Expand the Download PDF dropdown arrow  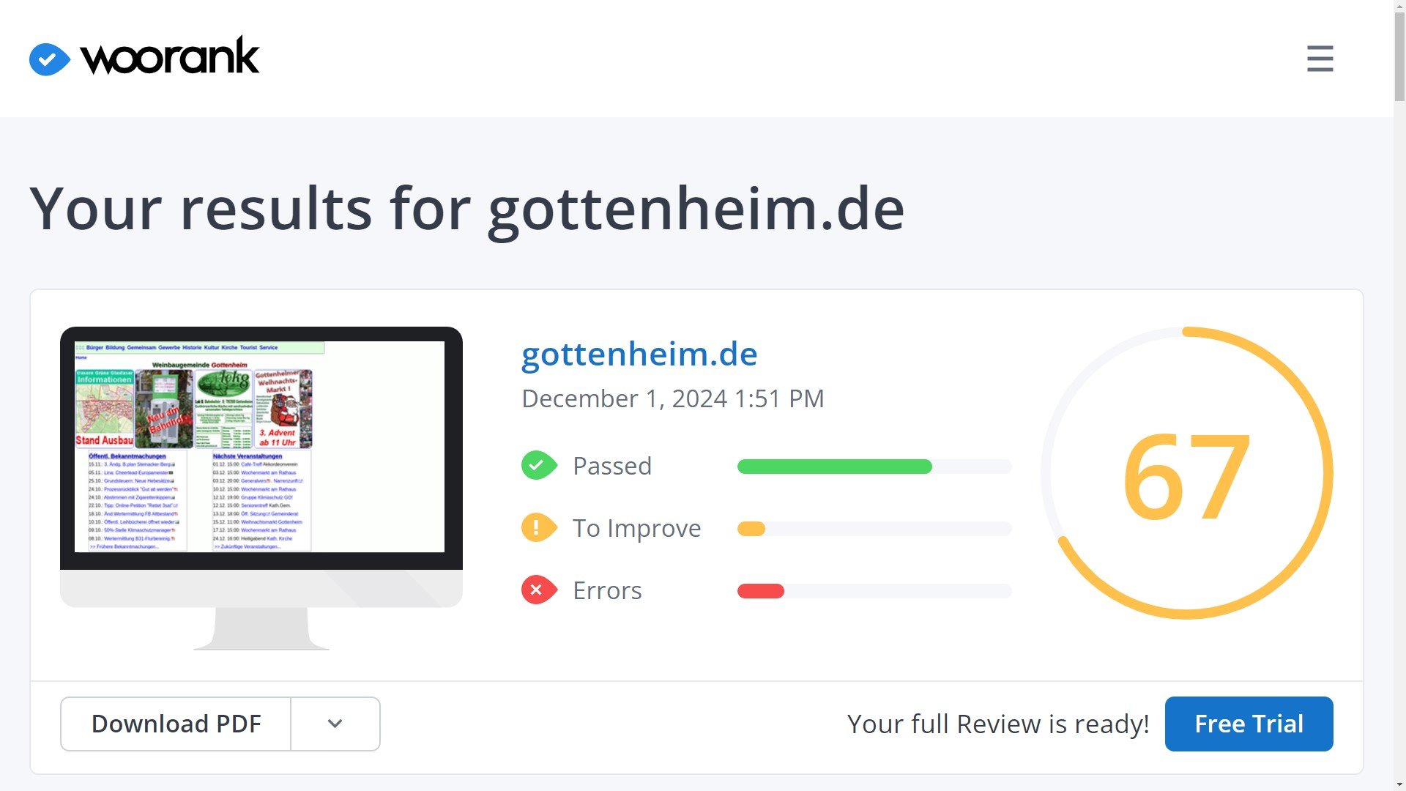pyautogui.click(x=335, y=724)
